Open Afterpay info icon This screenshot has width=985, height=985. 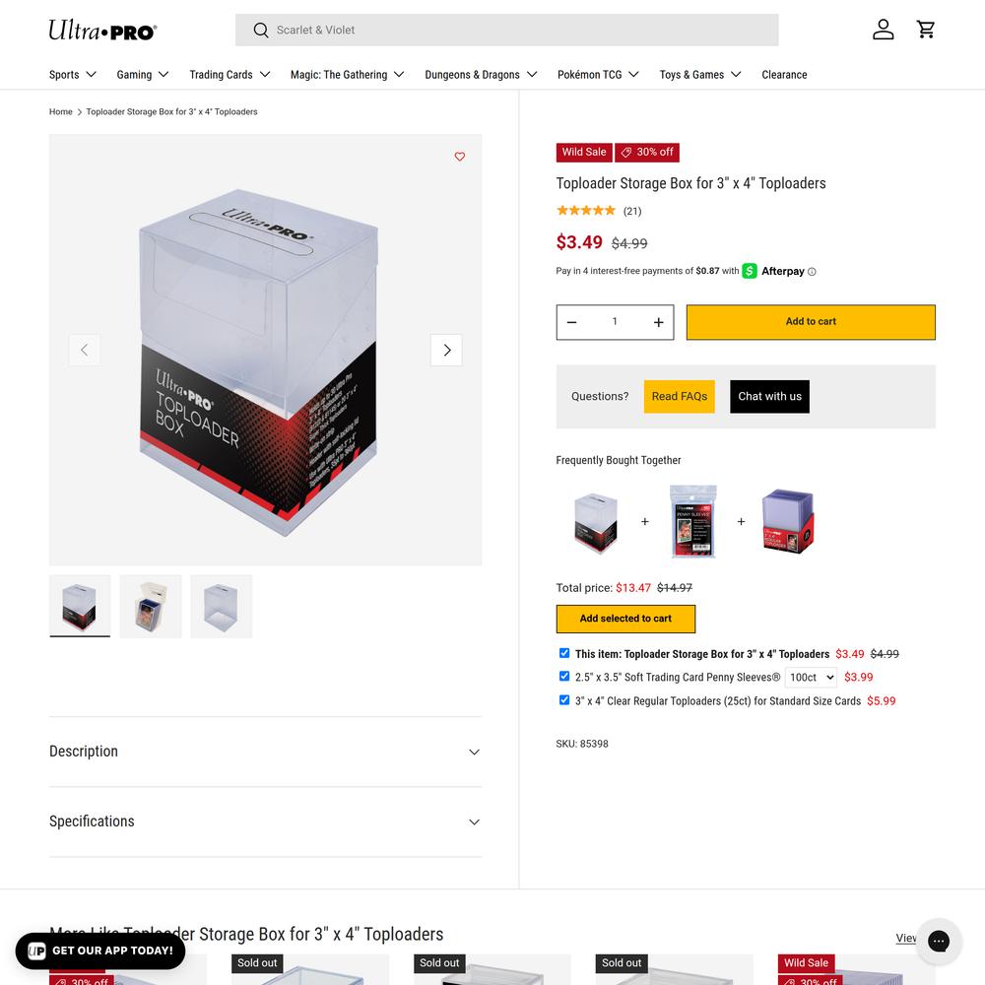[812, 272]
